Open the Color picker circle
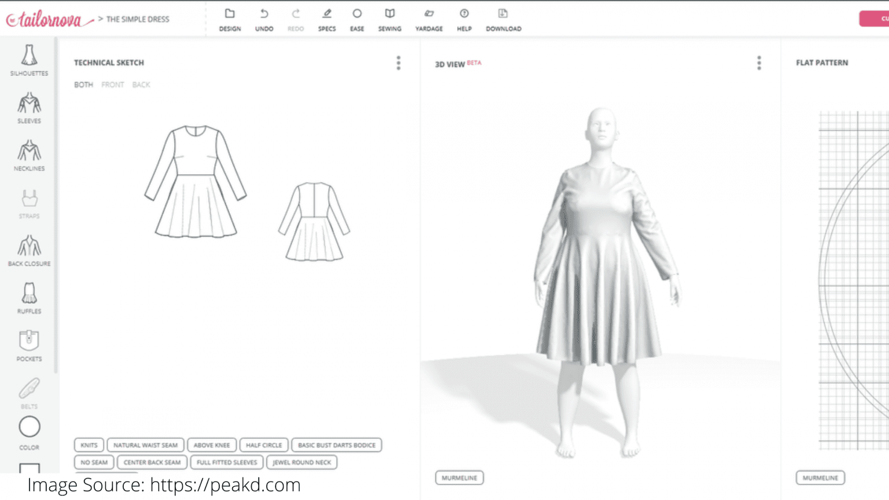 [29, 427]
